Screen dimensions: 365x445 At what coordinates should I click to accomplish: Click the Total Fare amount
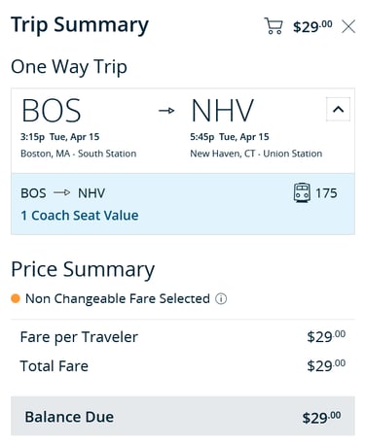tap(326, 366)
